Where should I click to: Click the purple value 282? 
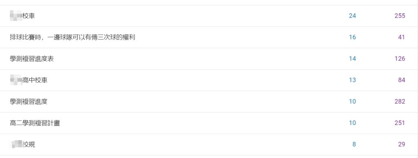(x=400, y=102)
